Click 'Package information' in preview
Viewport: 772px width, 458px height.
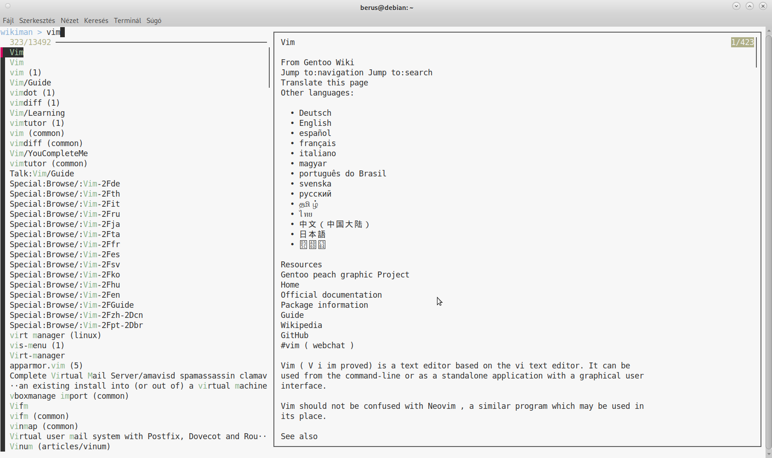coord(324,305)
